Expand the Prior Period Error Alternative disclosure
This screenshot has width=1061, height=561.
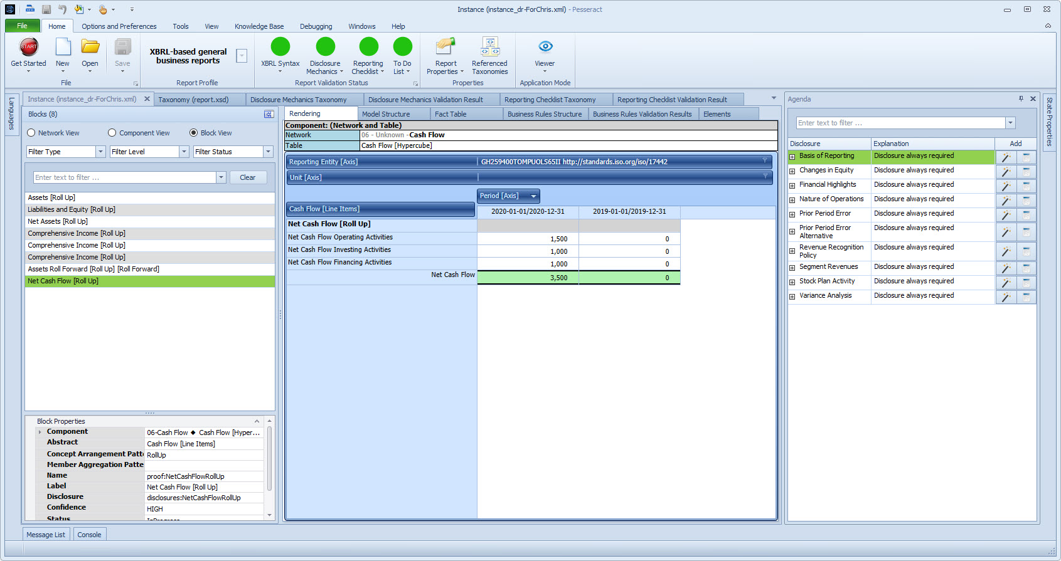792,232
